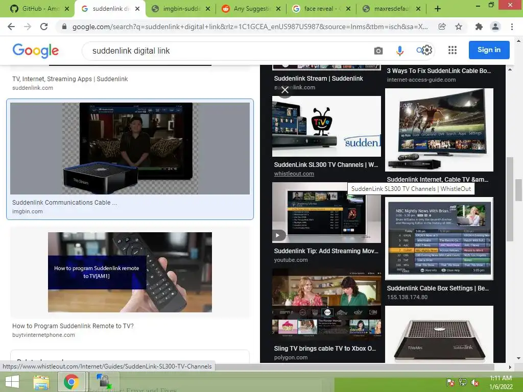Open SuddenLink SL300 TV Channels title

click(x=326, y=165)
